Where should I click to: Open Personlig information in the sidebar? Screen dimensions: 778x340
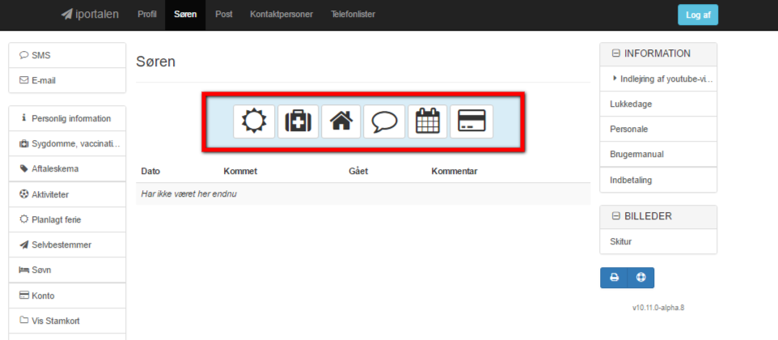[67, 119]
